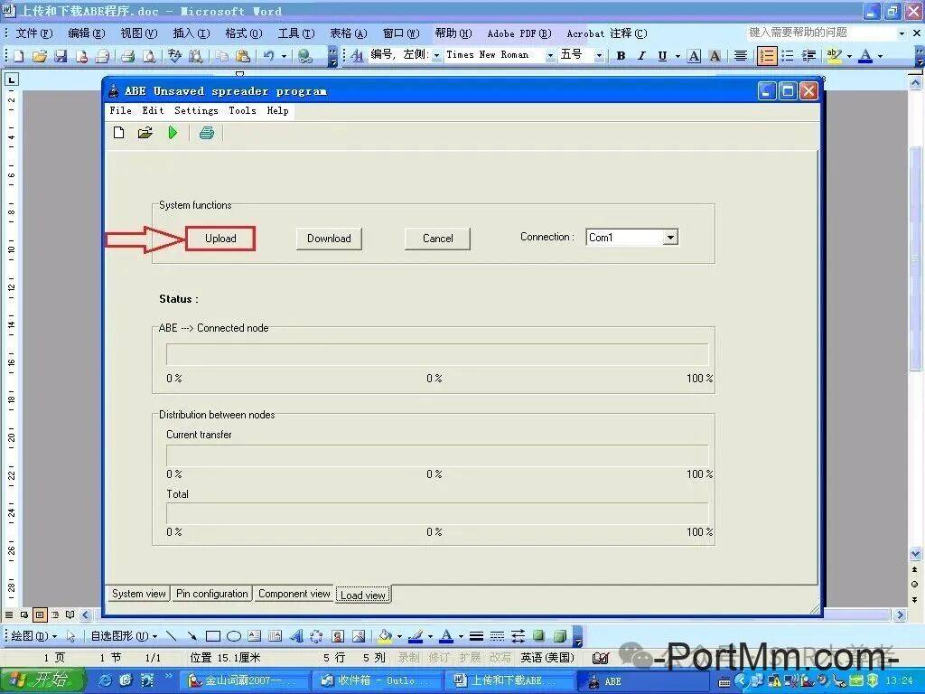Click the Word save icon
Image resolution: width=925 pixels, height=694 pixels.
click(61, 56)
